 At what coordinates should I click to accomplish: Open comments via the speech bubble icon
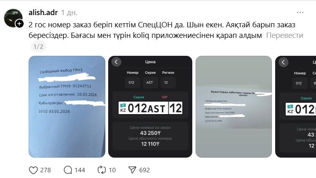coord(68,170)
